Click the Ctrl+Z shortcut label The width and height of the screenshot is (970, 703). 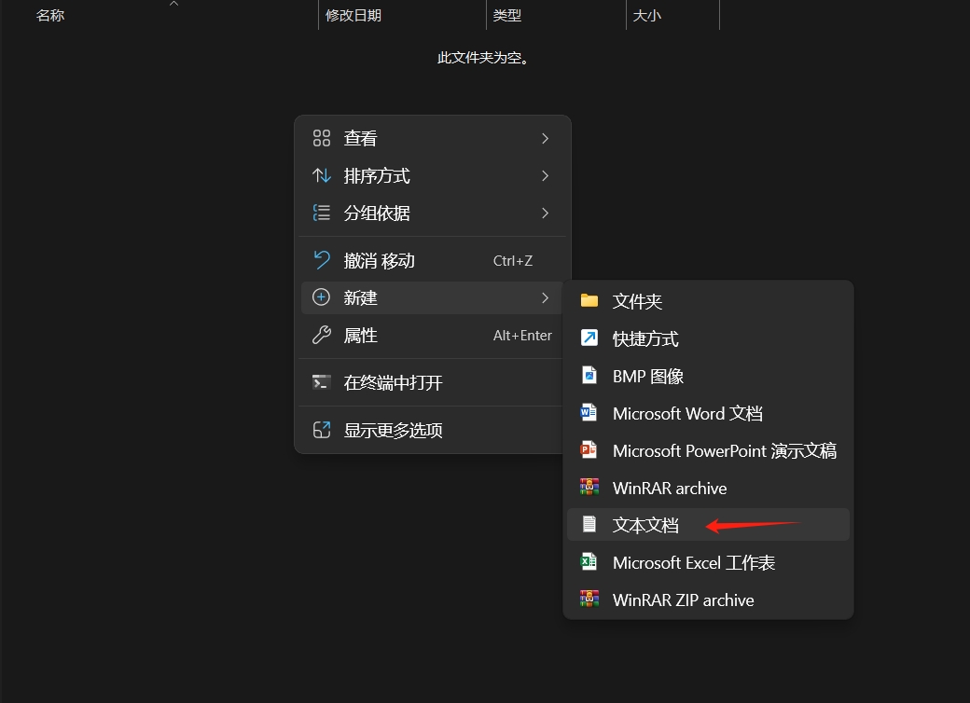tap(513, 261)
